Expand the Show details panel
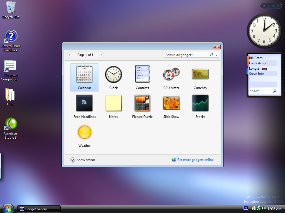 pos(73,160)
